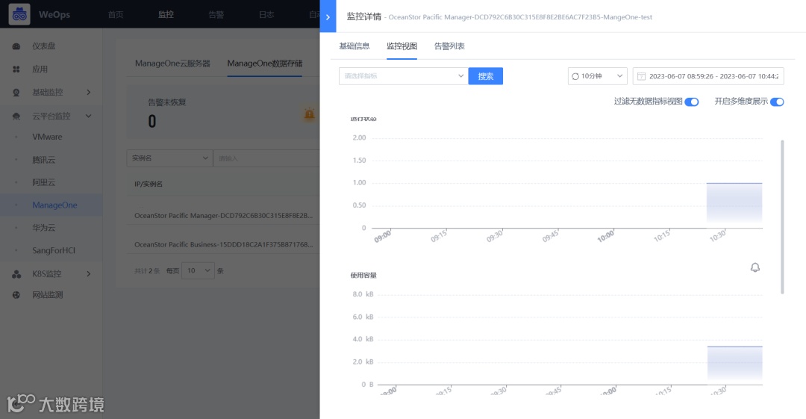806x419 pixels.
Task: Click the 使用容量 chart title
Action: [x=363, y=276]
